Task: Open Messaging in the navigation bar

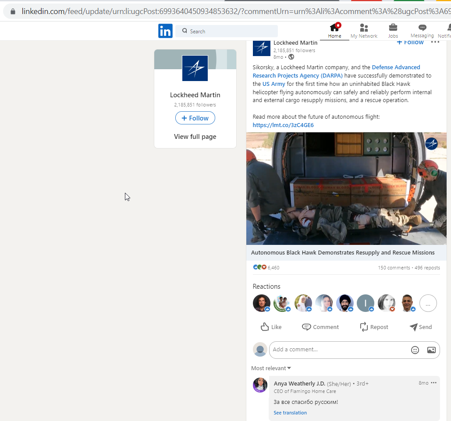Action: (422, 31)
